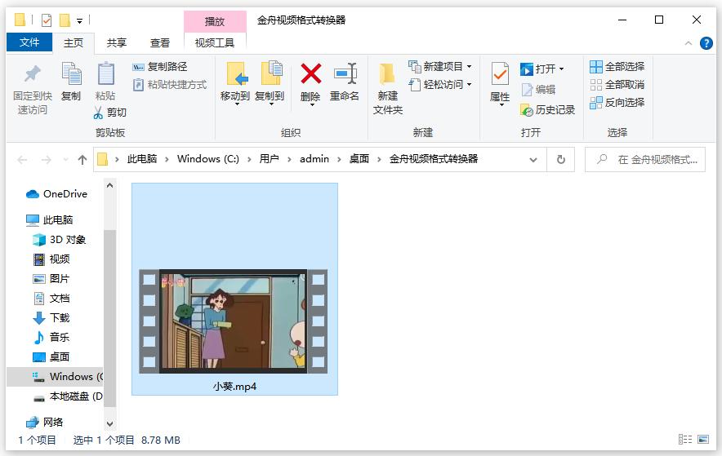Select 此电脑 in navigation pane
The image size is (722, 456).
[50, 220]
